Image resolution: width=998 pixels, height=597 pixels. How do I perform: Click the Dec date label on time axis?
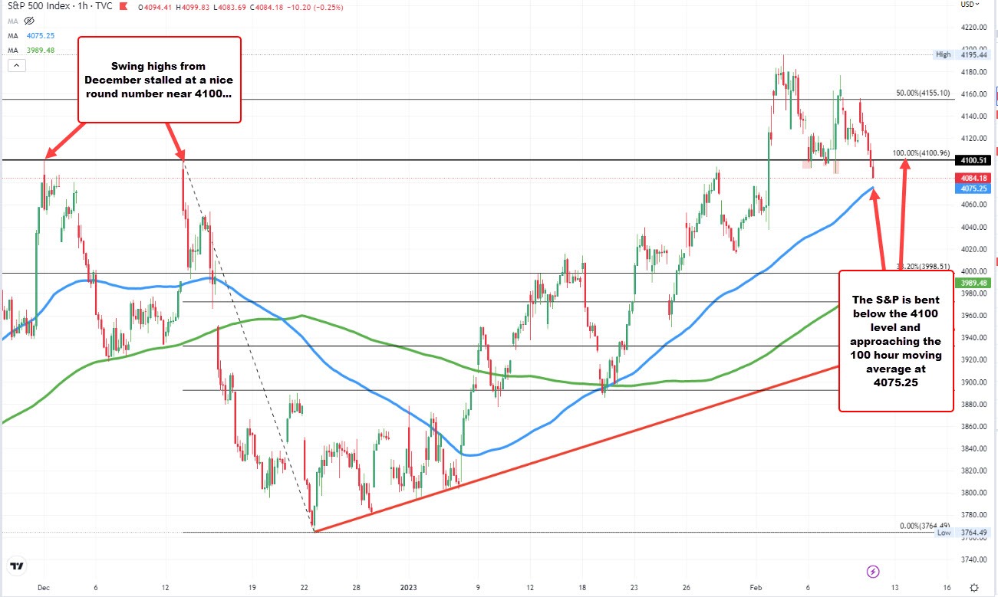43,588
